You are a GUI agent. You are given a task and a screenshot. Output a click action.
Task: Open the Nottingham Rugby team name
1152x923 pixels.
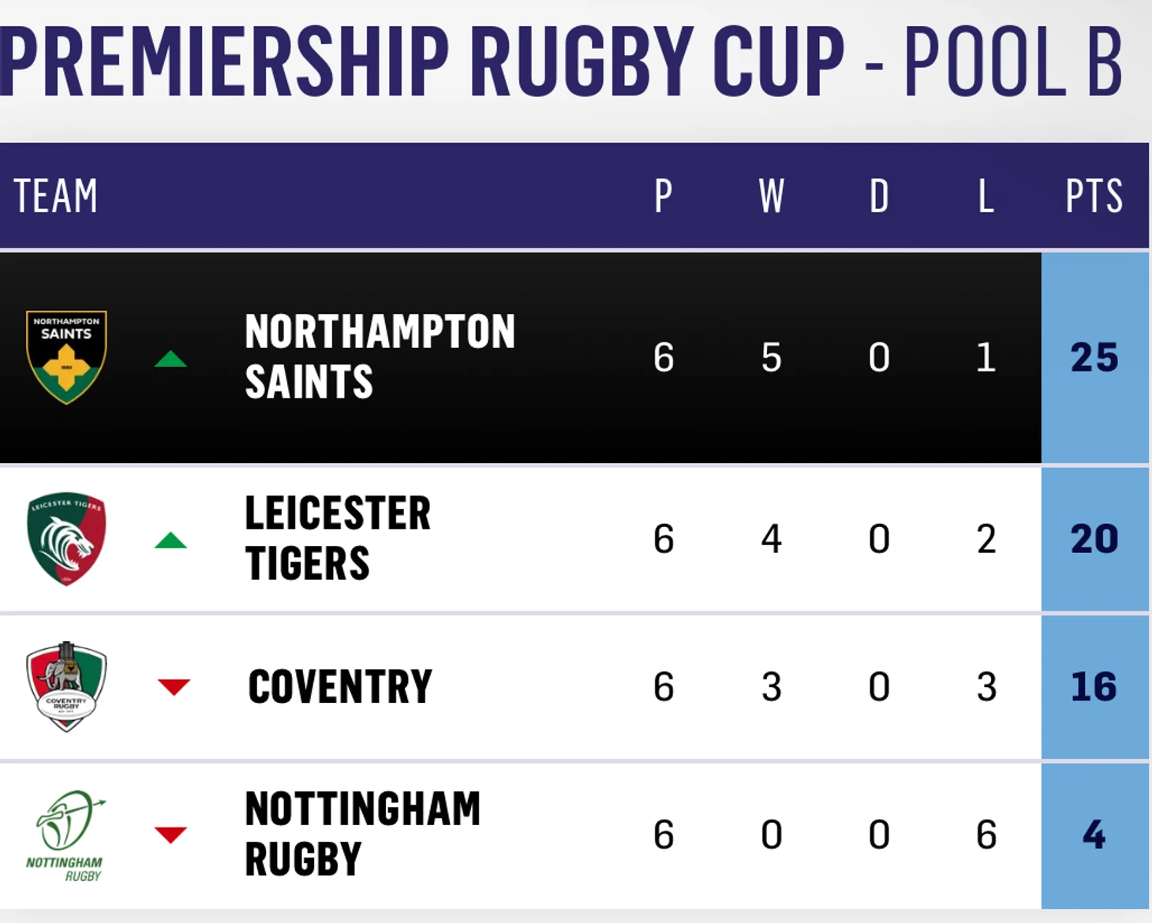tap(362, 834)
